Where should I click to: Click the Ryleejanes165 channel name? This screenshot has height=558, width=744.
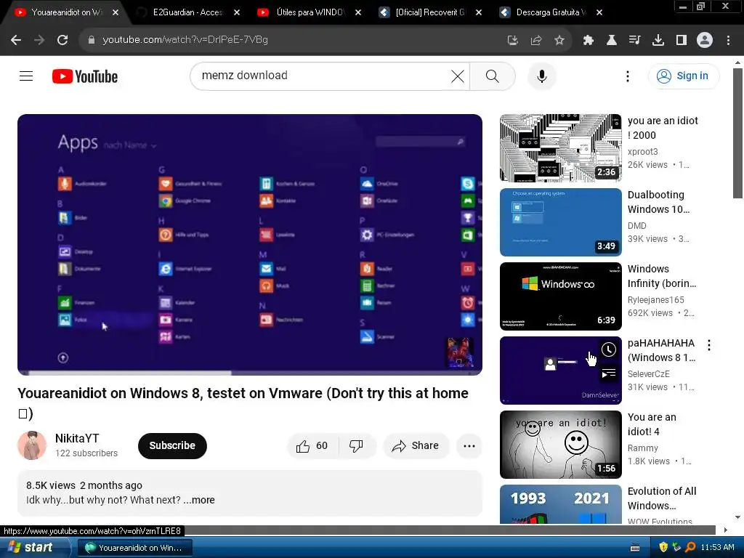click(x=656, y=300)
